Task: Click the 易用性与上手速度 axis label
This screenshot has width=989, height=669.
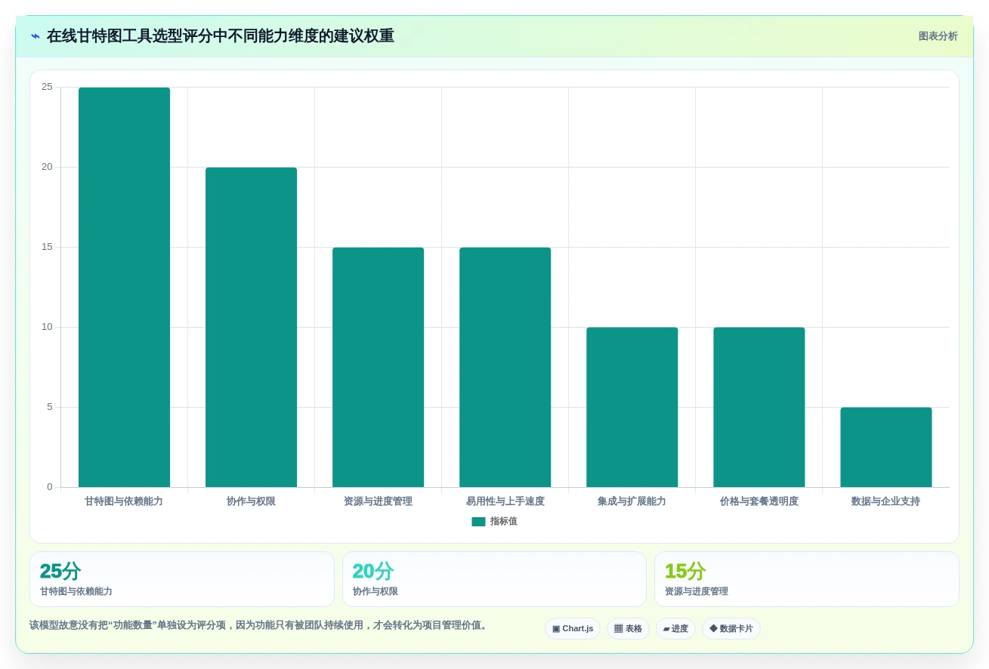Action: coord(505,501)
